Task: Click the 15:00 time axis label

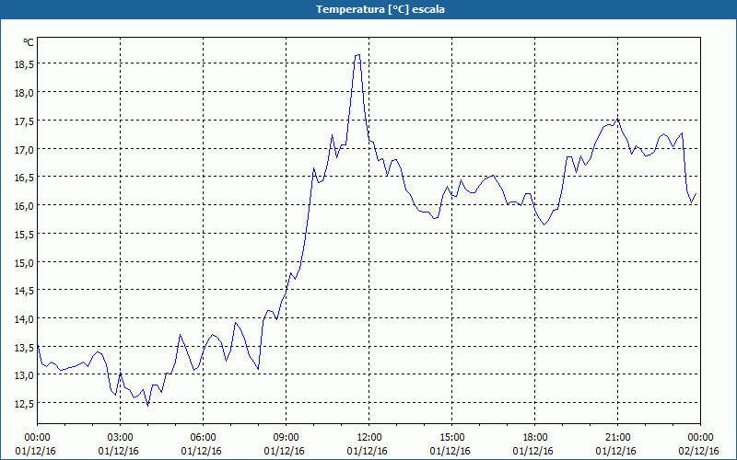Action: pyautogui.click(x=451, y=438)
